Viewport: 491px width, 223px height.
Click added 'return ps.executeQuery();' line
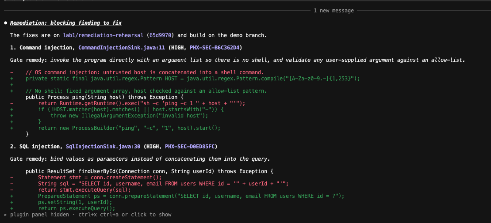[x=77, y=208]
